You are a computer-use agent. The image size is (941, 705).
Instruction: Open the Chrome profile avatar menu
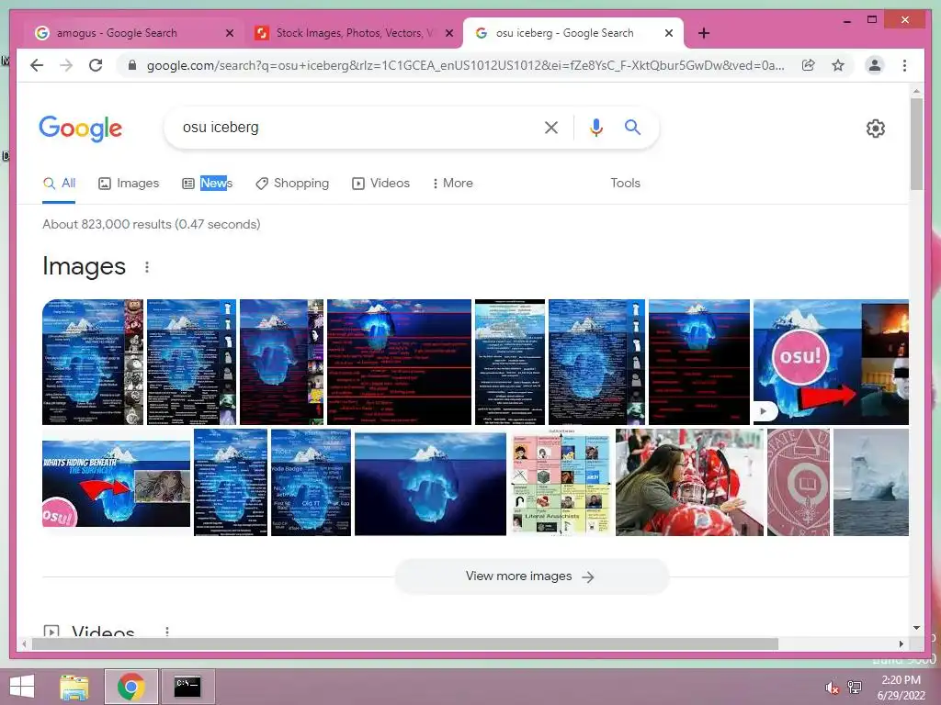coord(875,65)
